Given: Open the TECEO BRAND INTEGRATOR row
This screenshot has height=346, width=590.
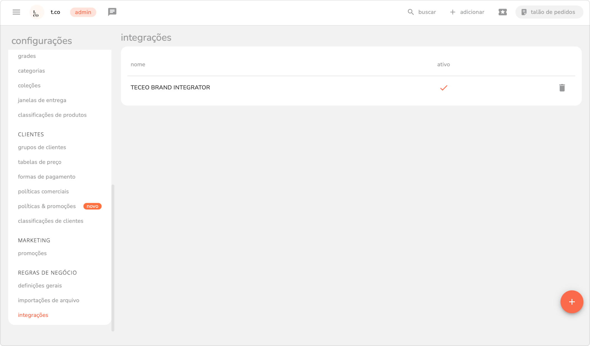Looking at the screenshot, I should click(170, 88).
